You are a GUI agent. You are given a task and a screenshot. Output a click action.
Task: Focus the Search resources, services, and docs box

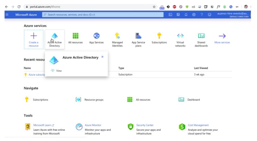[103, 14]
